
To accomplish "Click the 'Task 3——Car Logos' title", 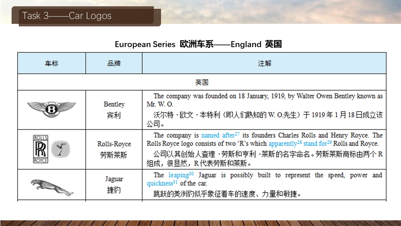I will pos(67,16).
